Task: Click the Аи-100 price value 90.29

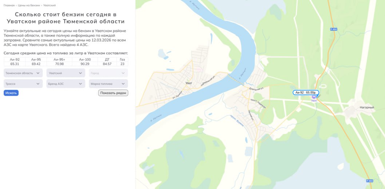Action: point(85,64)
